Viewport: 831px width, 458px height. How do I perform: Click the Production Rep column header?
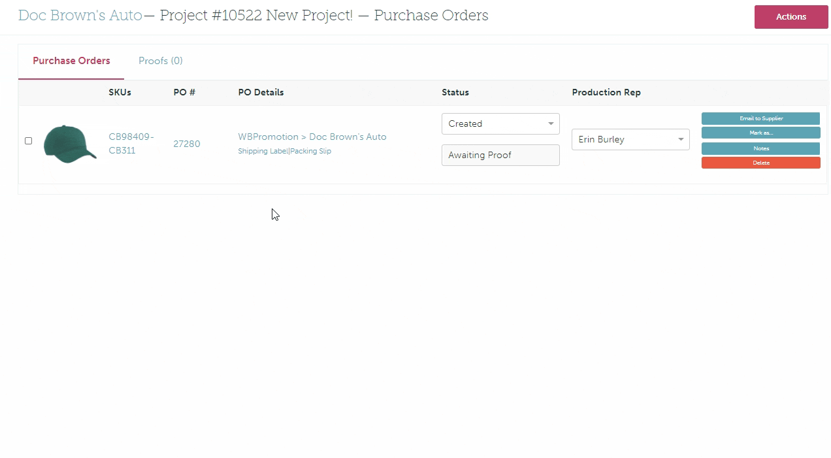click(x=606, y=92)
